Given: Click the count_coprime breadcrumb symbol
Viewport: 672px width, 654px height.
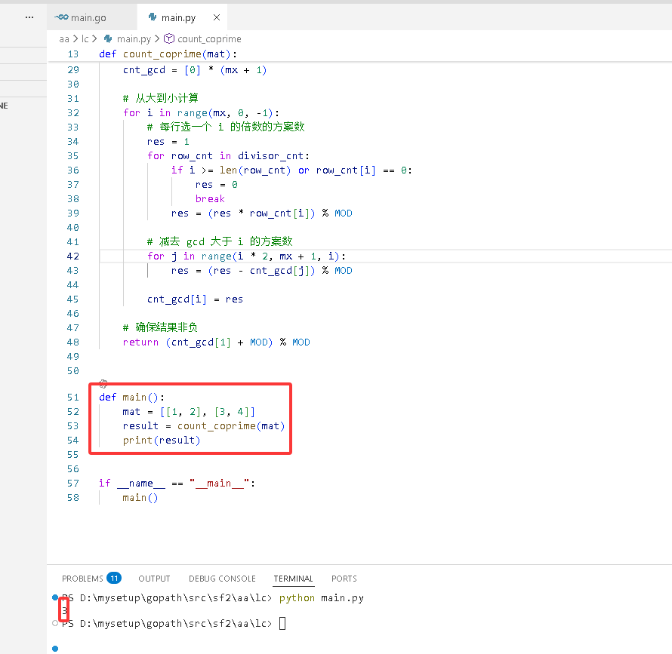Looking at the screenshot, I should 209,39.
